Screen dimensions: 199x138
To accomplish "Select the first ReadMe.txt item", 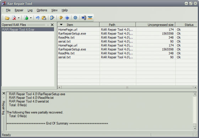I will click(x=66, y=37).
